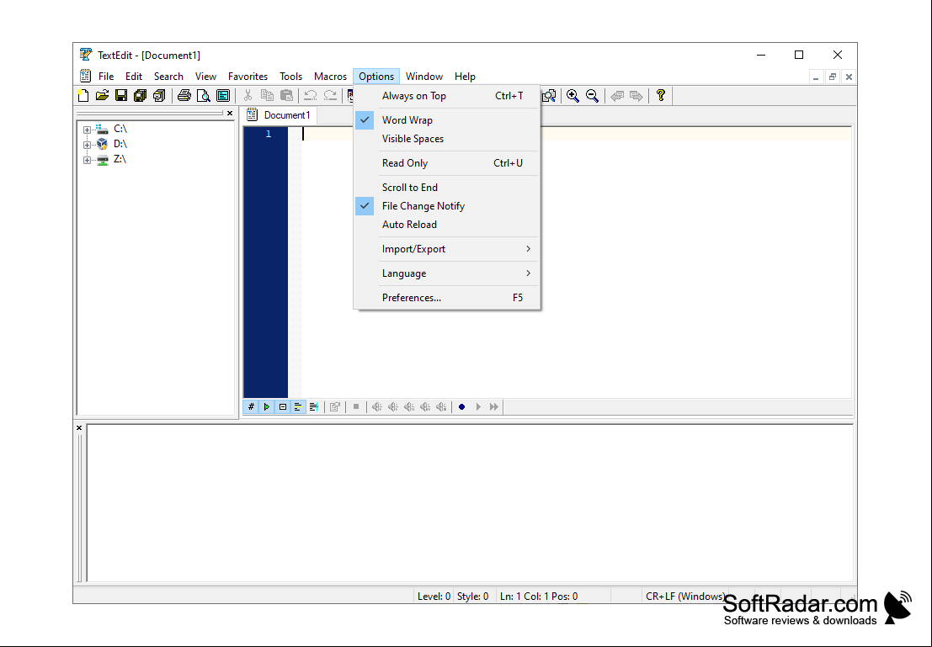The width and height of the screenshot is (932, 647).
Task: Toggle the right margin line icon
Action: tap(314, 407)
